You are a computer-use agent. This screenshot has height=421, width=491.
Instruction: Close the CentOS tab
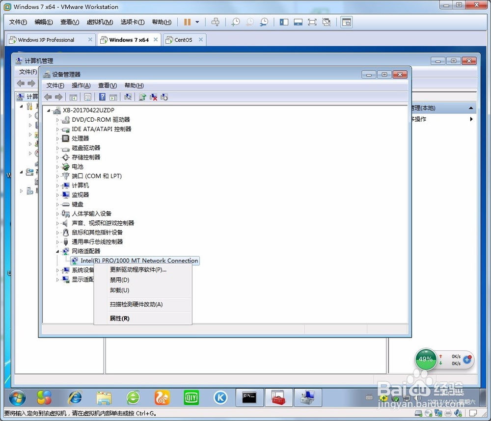pos(201,39)
